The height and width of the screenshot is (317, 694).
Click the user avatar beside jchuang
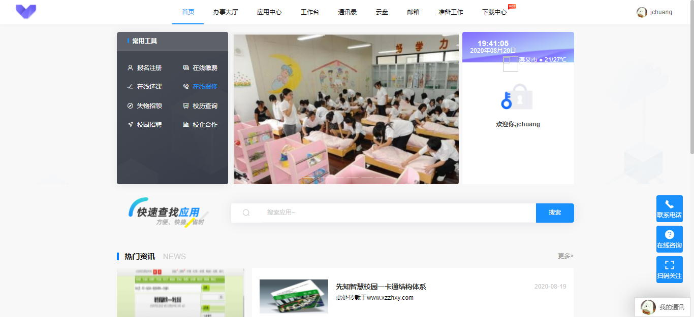coord(642,12)
